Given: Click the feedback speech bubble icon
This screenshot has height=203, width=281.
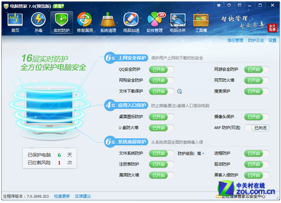Looking at the screenshot, I should point(229,6).
